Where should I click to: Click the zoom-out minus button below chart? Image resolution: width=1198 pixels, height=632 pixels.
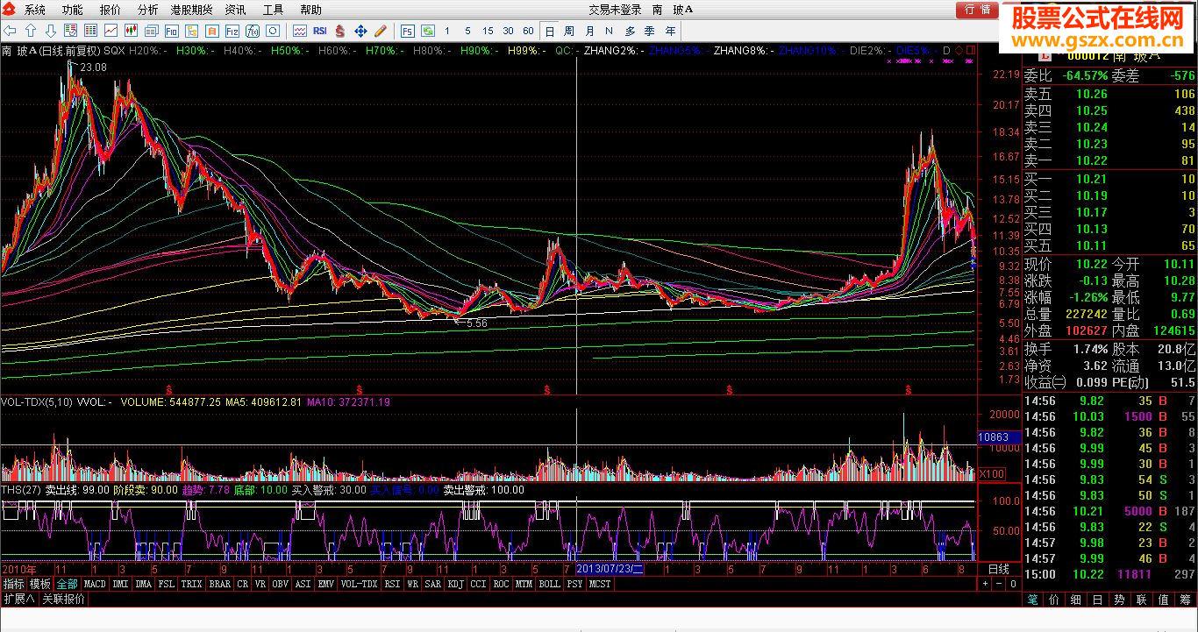tap(999, 584)
